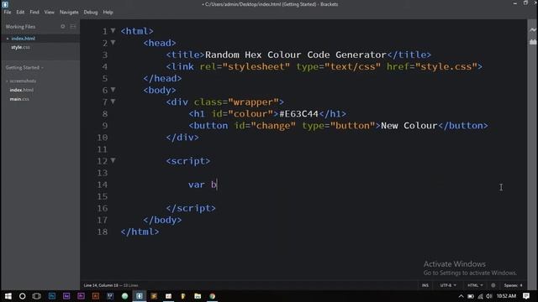Collapse the head tag fold on line 2

(113, 43)
